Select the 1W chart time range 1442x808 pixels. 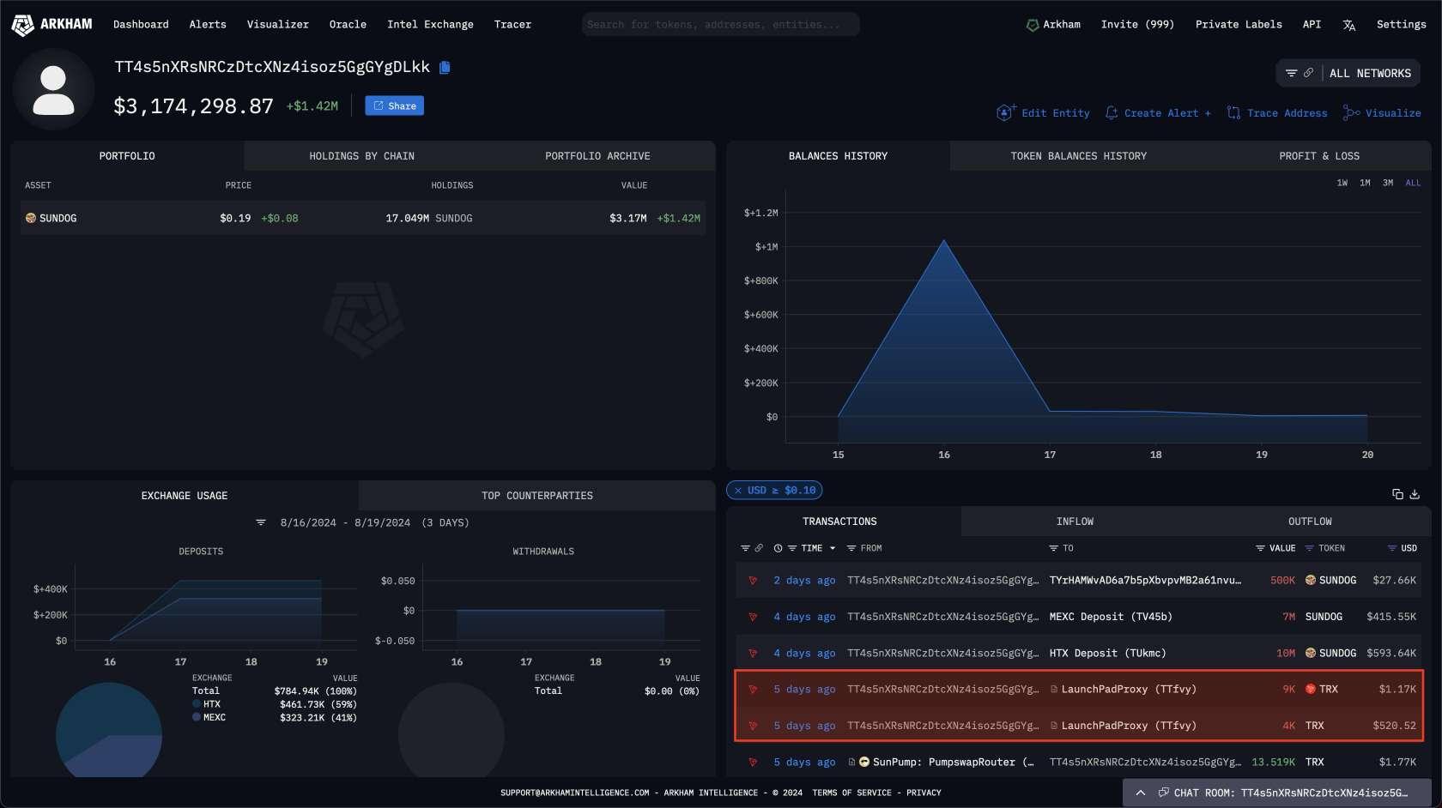(x=1342, y=183)
